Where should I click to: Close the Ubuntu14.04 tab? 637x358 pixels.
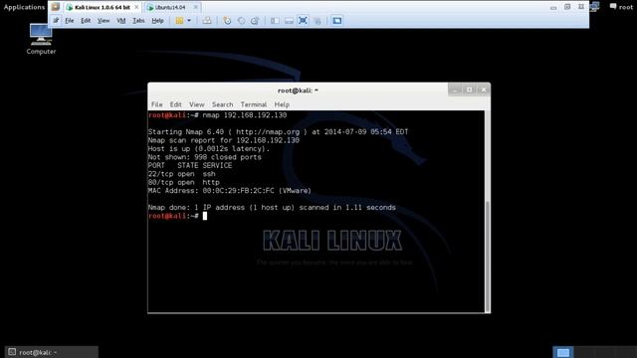point(196,7)
